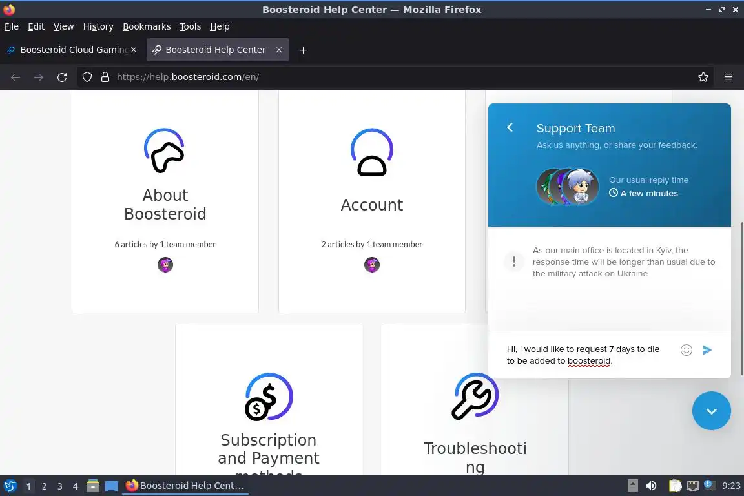This screenshot has height=496, width=744.
Task: Click the browser back arrow
Action: 15,77
